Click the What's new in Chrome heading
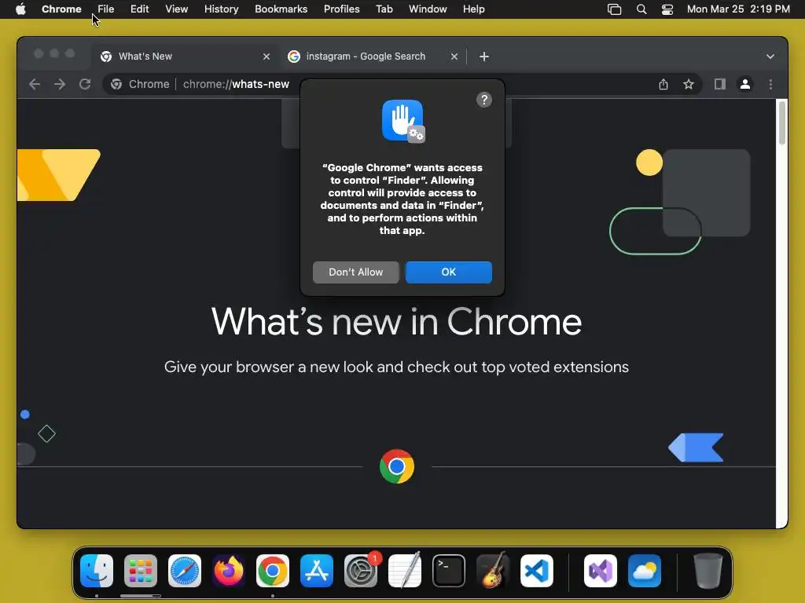Viewport: 805px width, 603px height. click(396, 322)
